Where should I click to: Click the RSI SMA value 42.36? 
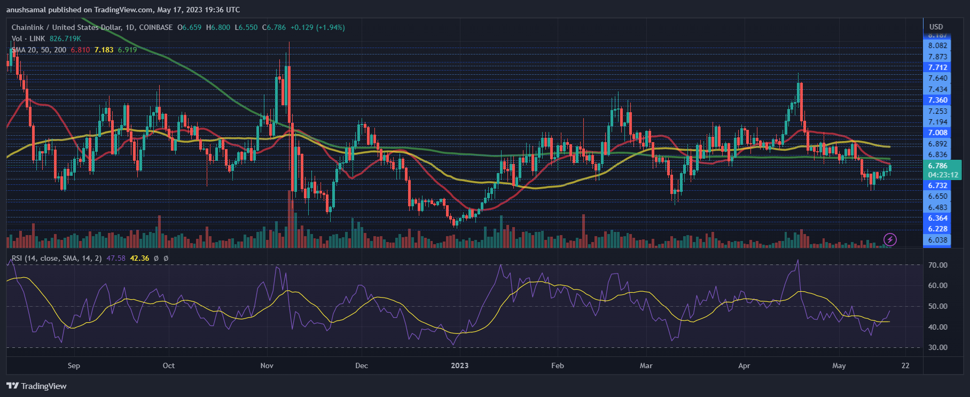[x=139, y=258]
